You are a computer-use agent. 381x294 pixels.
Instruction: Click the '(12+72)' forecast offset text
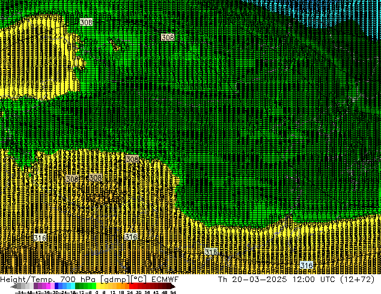click(357, 280)
